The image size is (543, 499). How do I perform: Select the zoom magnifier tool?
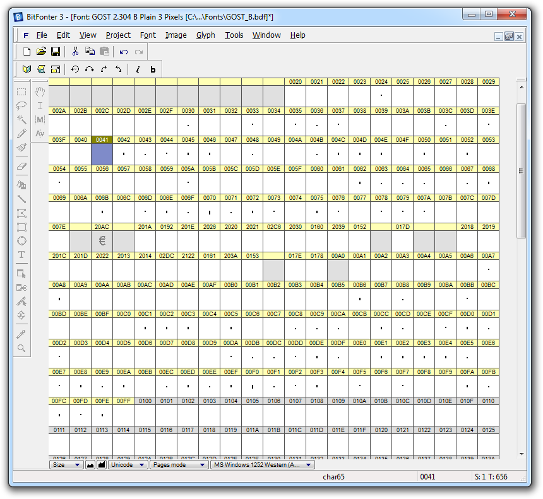tap(21, 348)
